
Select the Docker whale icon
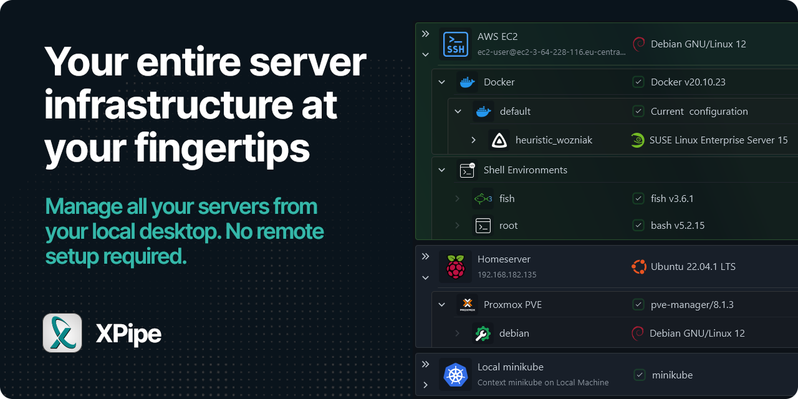tap(467, 82)
